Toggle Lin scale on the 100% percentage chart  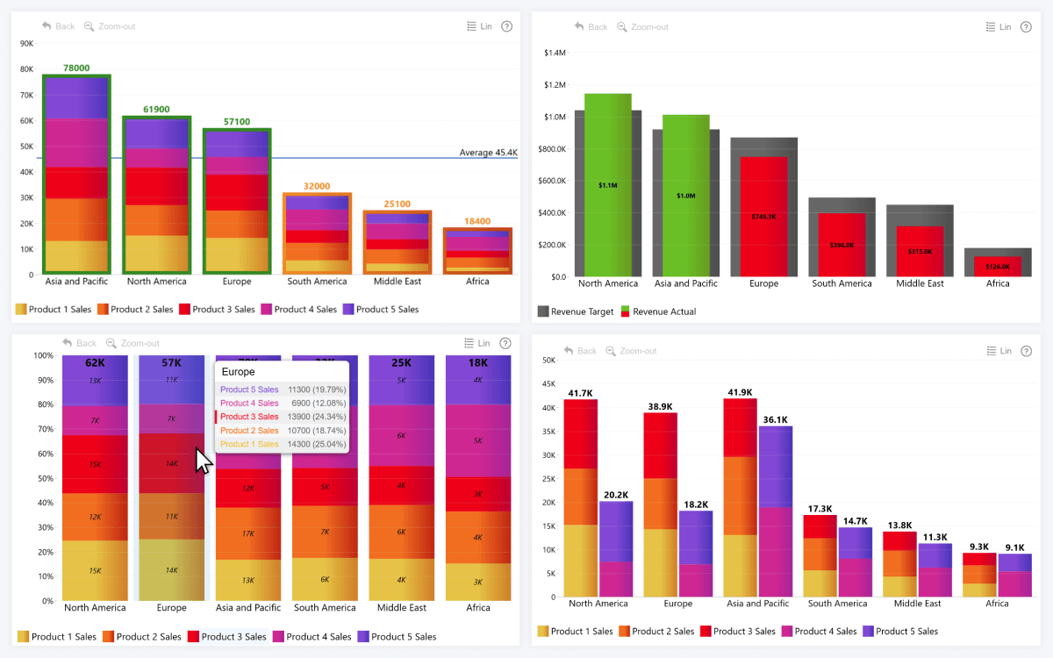[477, 343]
